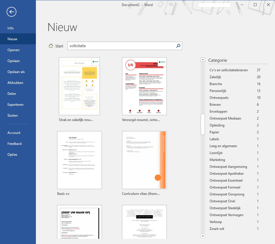Select Ontwerpset Mediaan category
The image size is (275, 244).
tap(235, 118)
